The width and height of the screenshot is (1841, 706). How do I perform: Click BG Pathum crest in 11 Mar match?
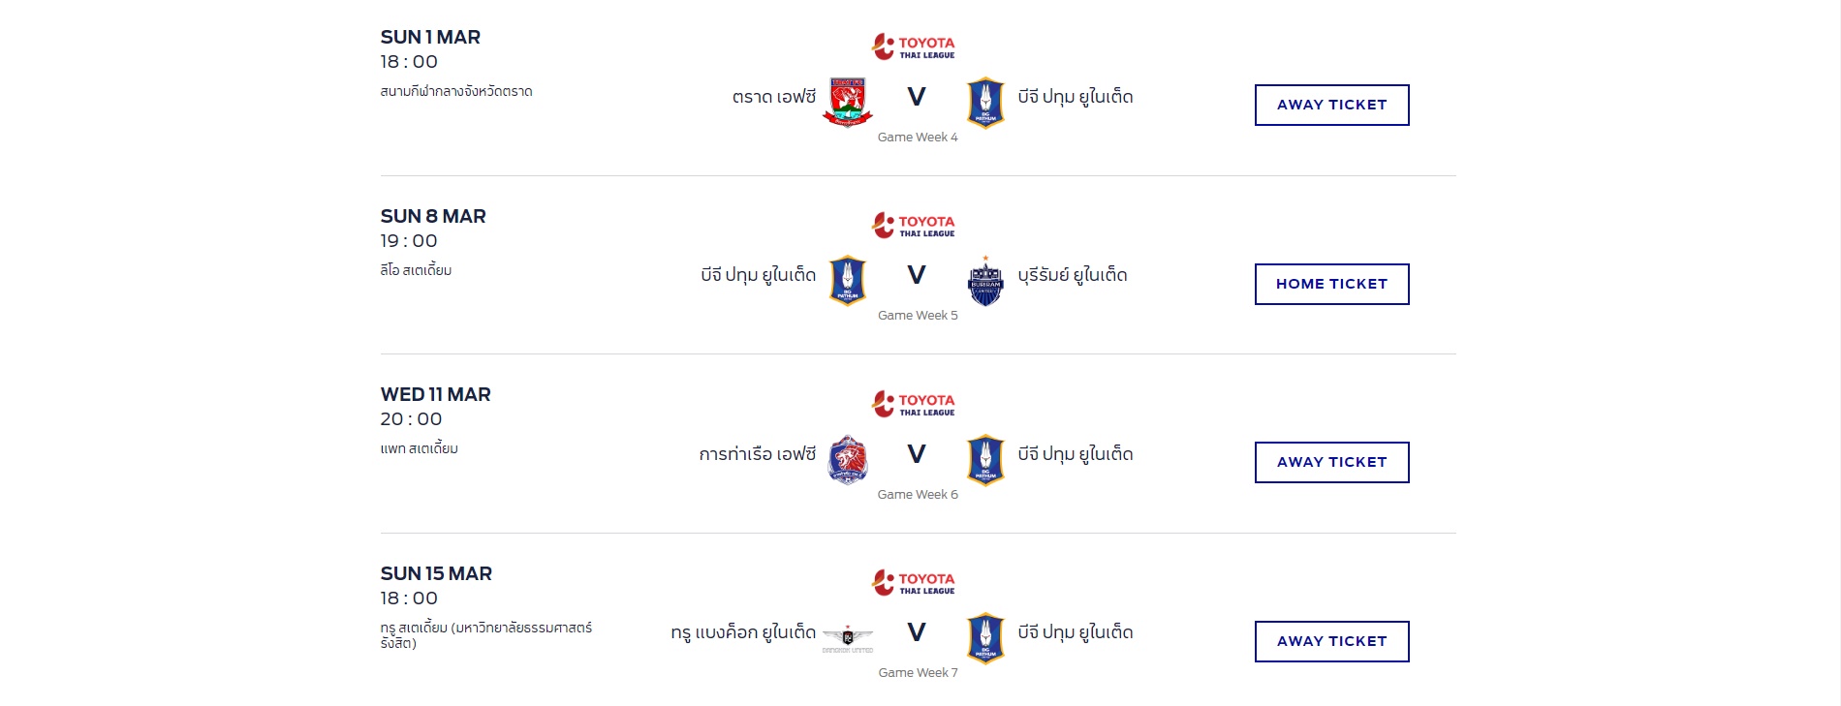pos(985,460)
